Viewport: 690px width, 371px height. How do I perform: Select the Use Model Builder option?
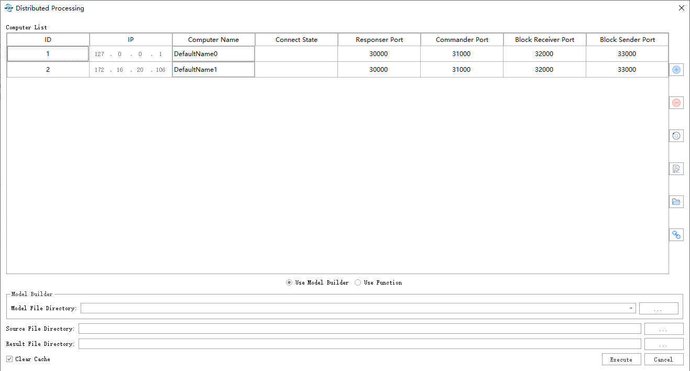289,282
